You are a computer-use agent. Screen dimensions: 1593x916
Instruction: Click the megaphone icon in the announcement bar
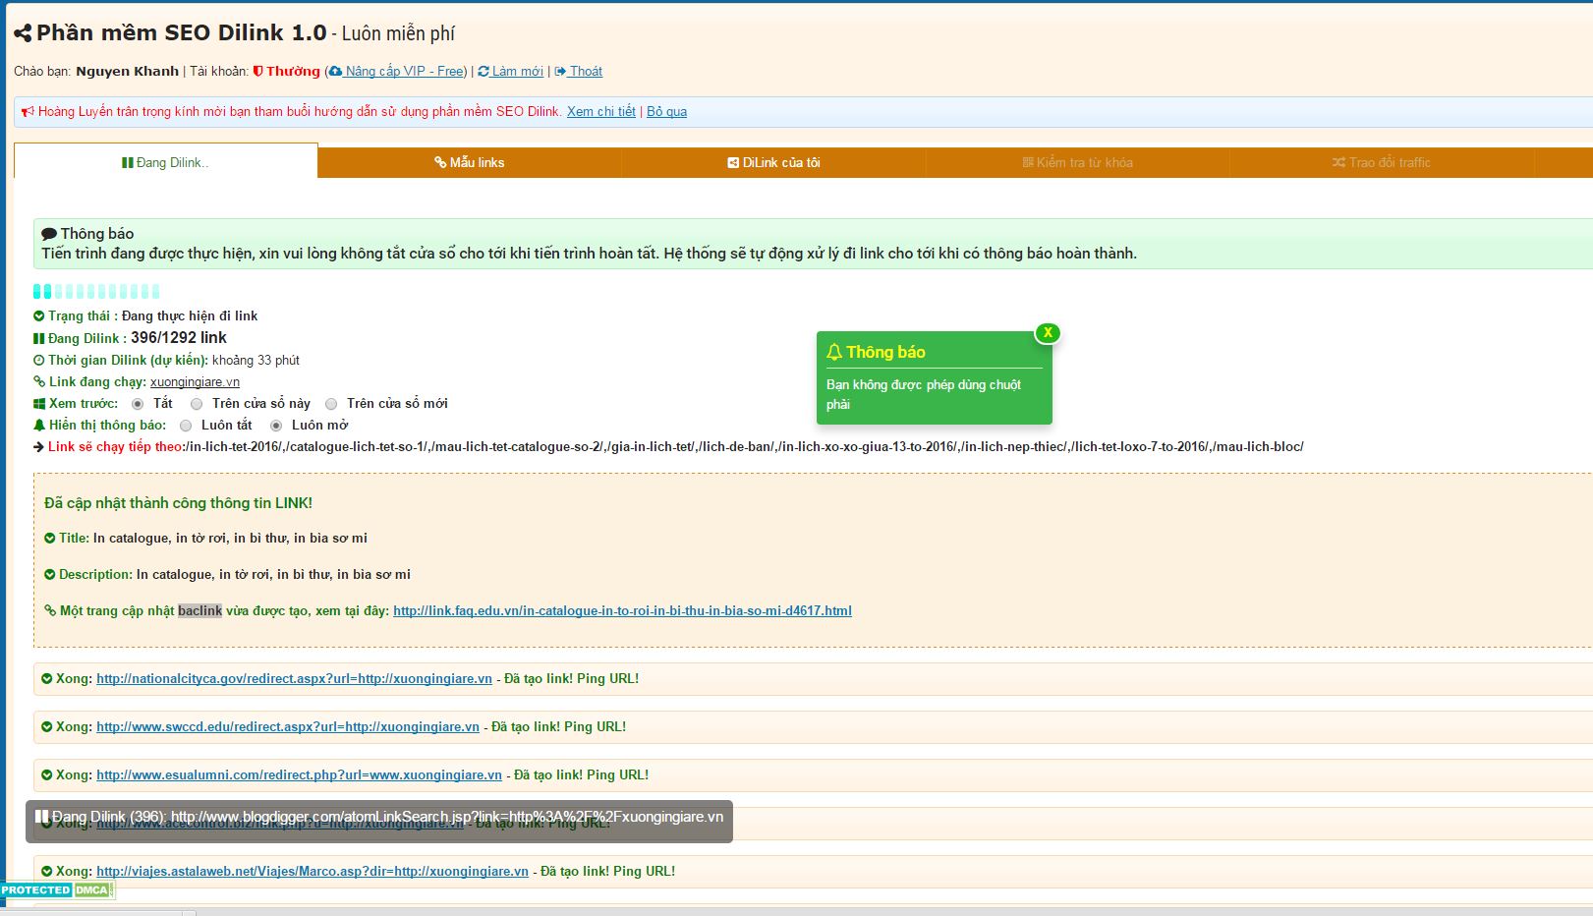tap(28, 112)
